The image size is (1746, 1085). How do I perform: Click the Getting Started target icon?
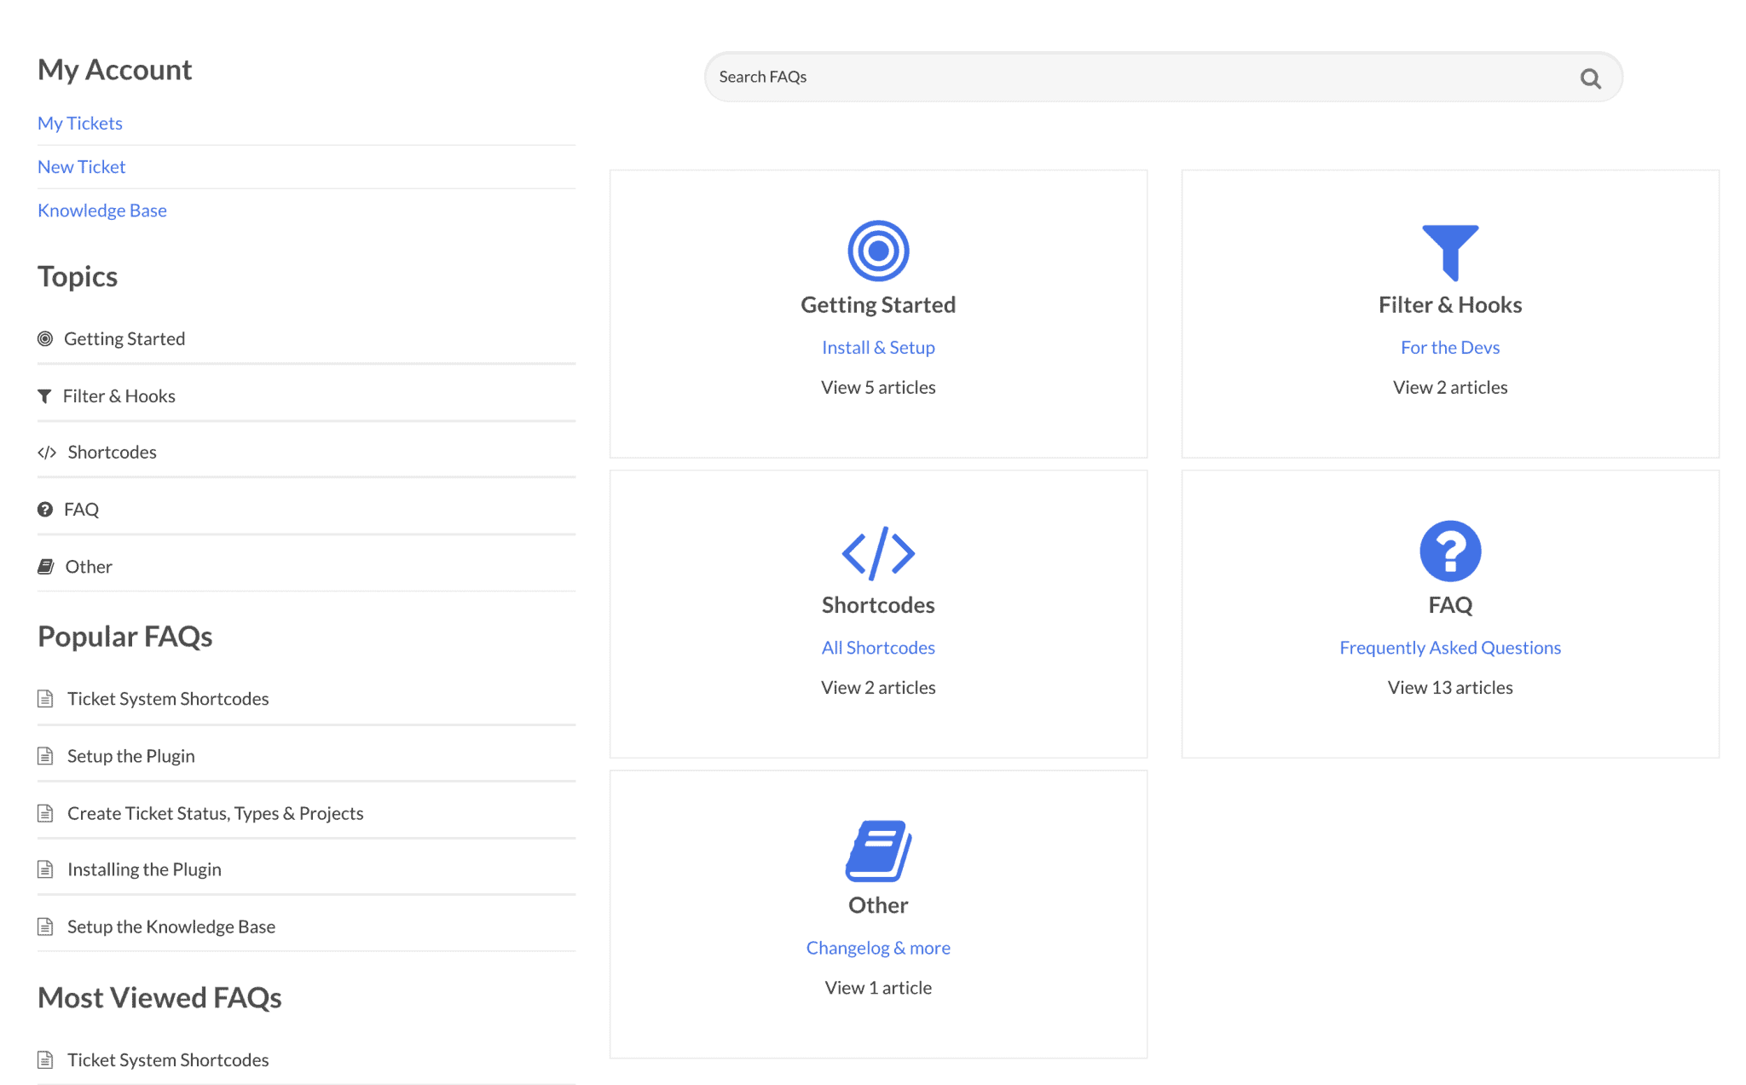(877, 251)
